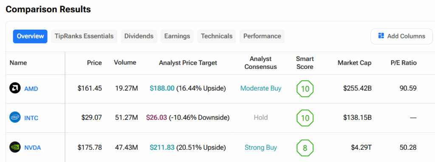Select the Technicals tab
Screen dimensions: 435x162
(x=217, y=36)
